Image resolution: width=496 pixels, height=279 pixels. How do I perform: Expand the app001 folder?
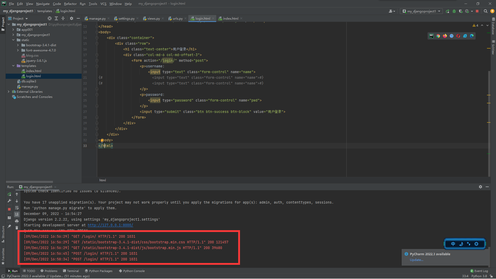tap(13, 30)
